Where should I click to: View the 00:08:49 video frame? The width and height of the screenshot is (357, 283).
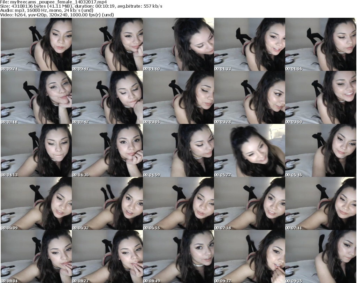(178, 256)
